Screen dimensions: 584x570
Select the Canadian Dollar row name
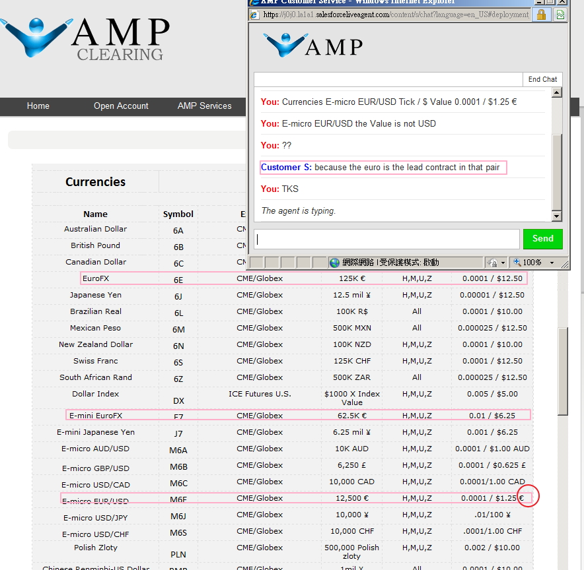tap(96, 262)
